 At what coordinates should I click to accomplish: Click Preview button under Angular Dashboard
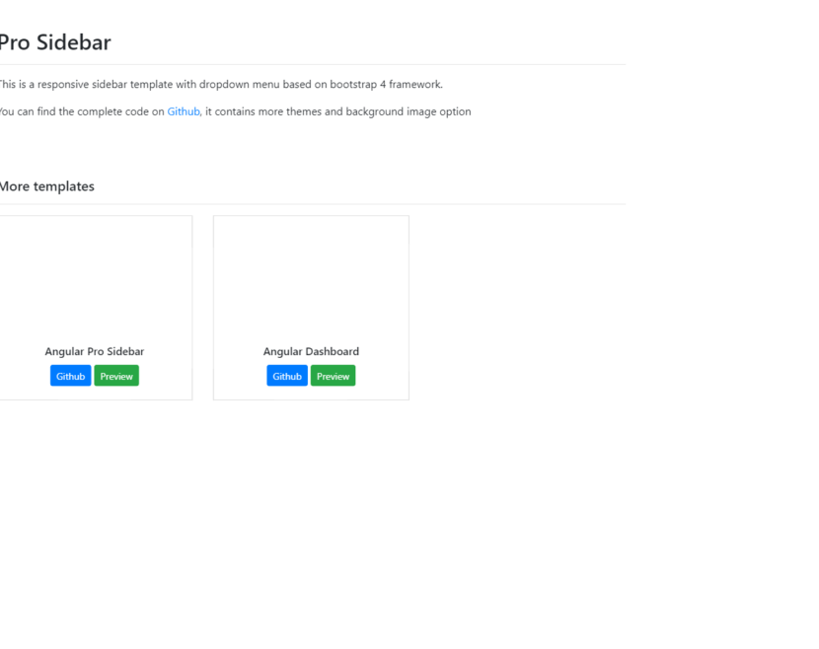[x=334, y=376]
